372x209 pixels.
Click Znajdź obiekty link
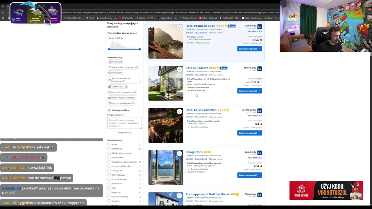pyautogui.click(x=124, y=133)
